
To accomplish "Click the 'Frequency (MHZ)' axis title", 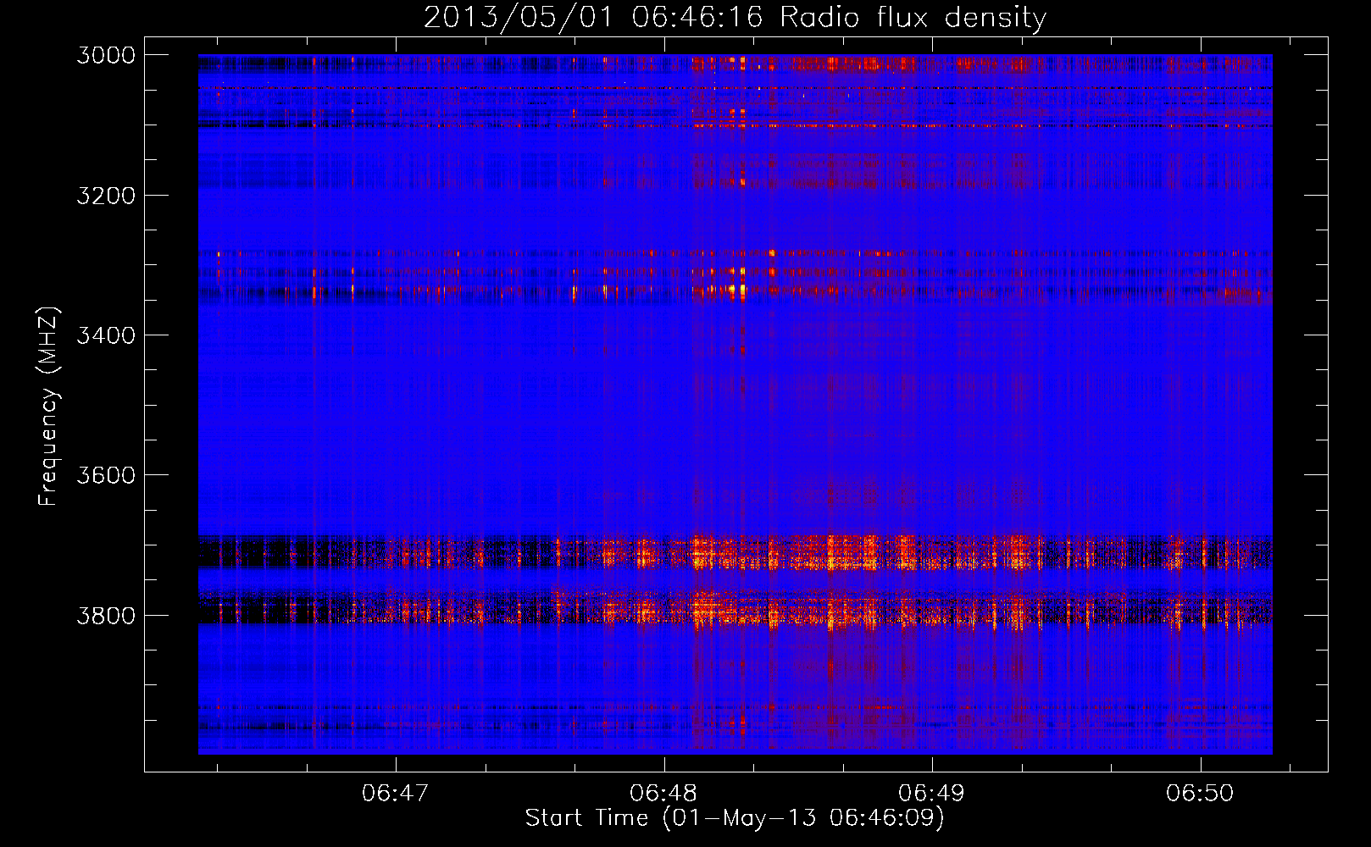I will coord(48,406).
